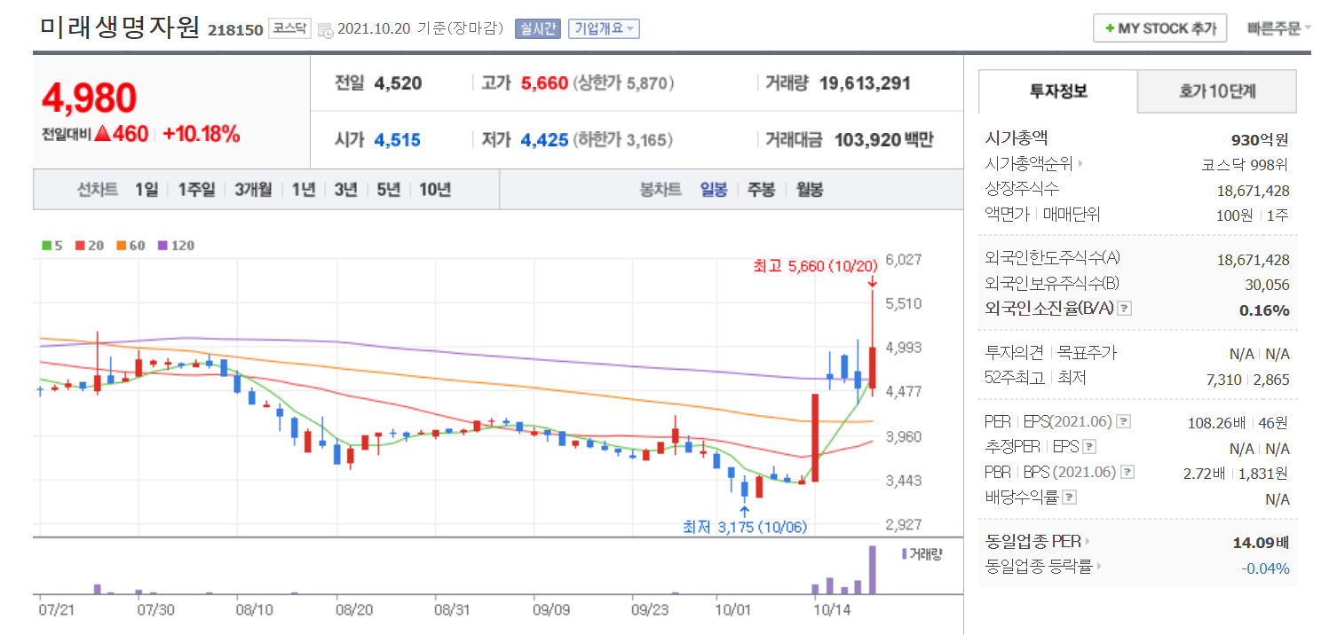
Task: Click the 저가 value 4,425
Action: 544,140
